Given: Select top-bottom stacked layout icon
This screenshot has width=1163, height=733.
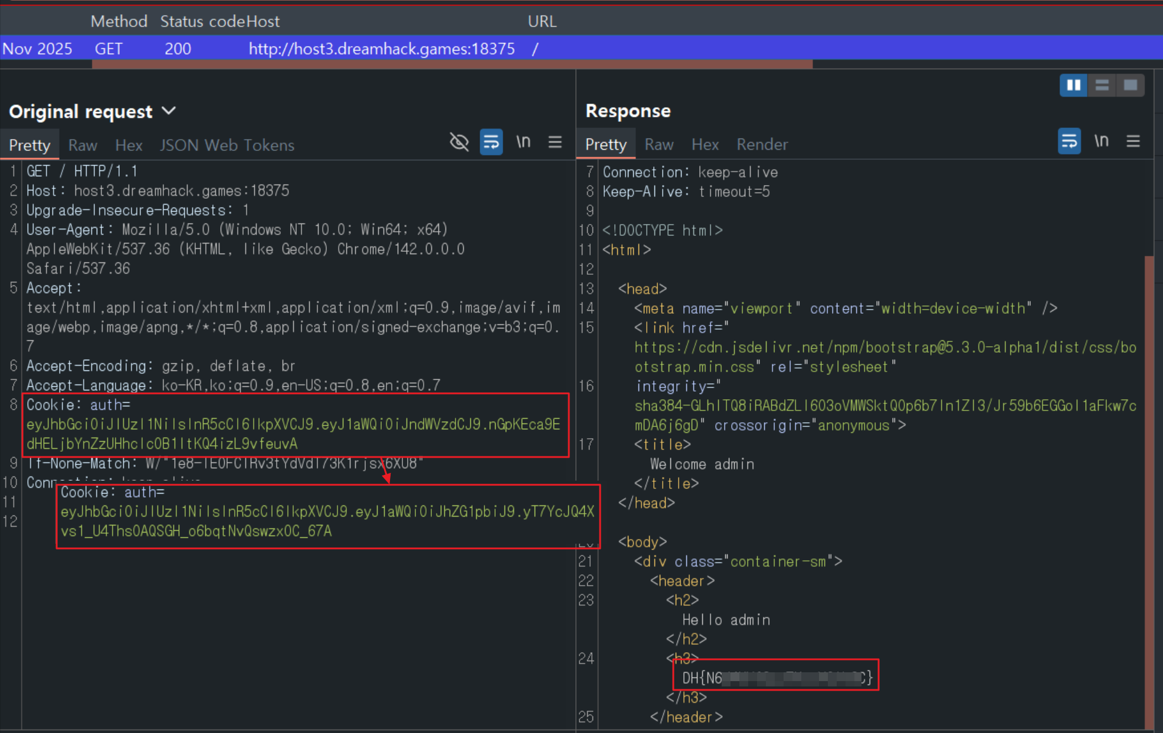Looking at the screenshot, I should 1102,86.
